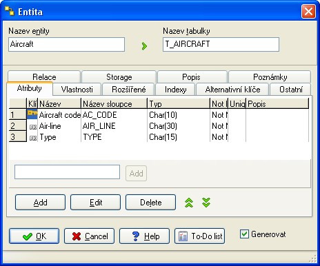Open the Storage tab
This screenshot has height=266, width=320.
[119, 76]
